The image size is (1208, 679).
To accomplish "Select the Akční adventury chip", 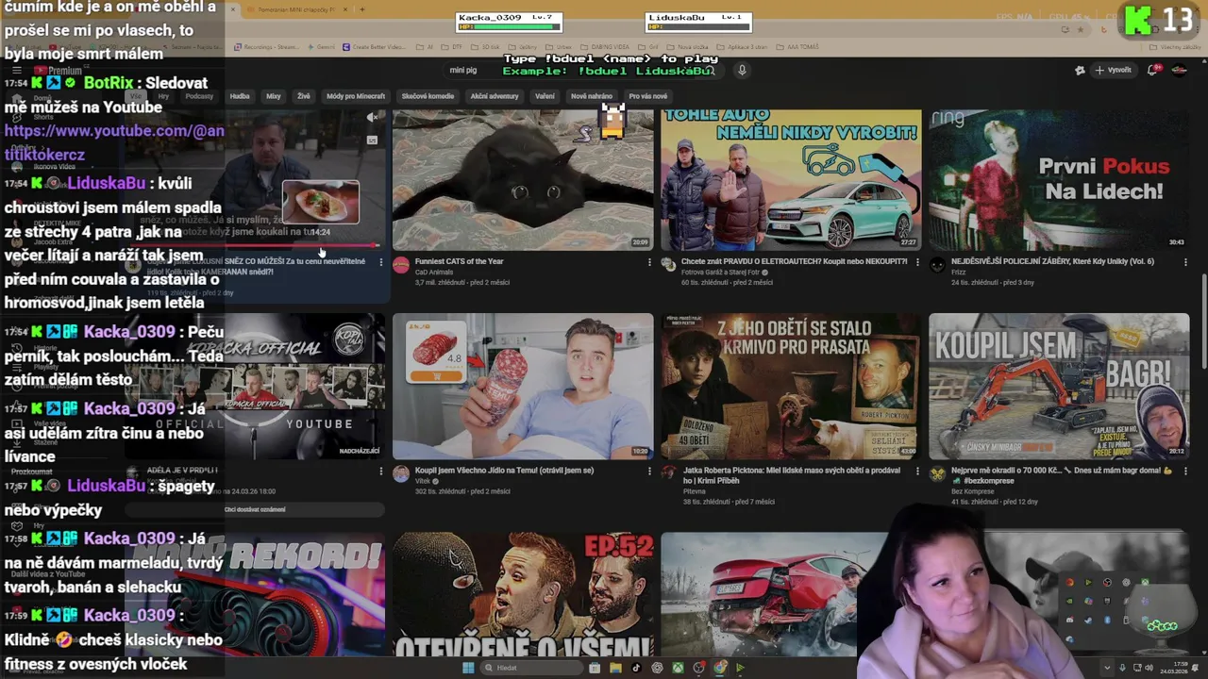I will point(495,96).
